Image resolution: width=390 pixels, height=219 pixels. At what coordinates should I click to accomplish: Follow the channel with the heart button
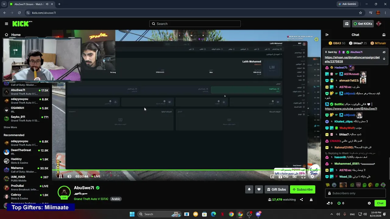click(x=259, y=189)
